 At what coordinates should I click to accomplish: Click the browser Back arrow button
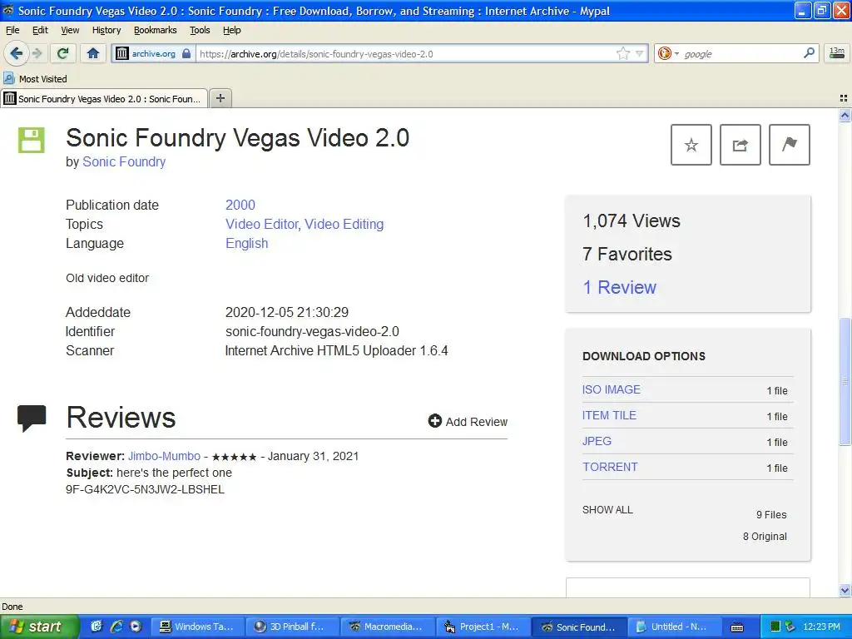(x=16, y=53)
